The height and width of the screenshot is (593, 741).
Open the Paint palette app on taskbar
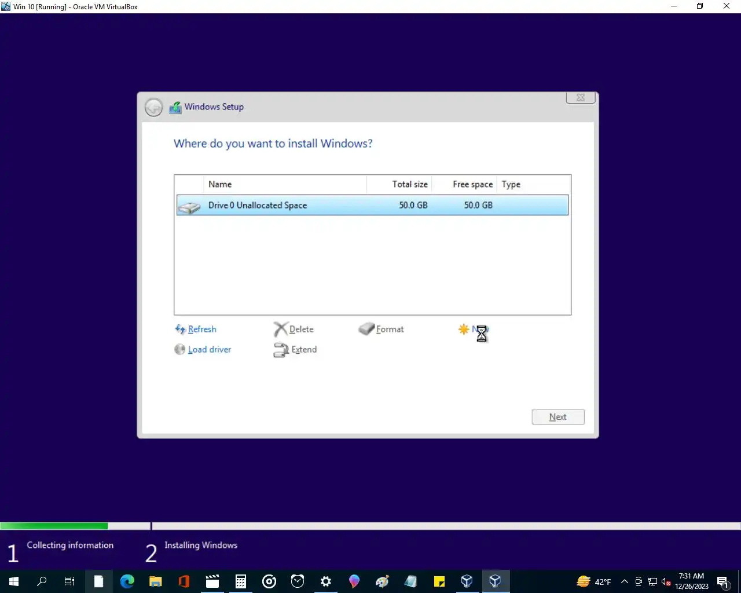[x=382, y=581]
